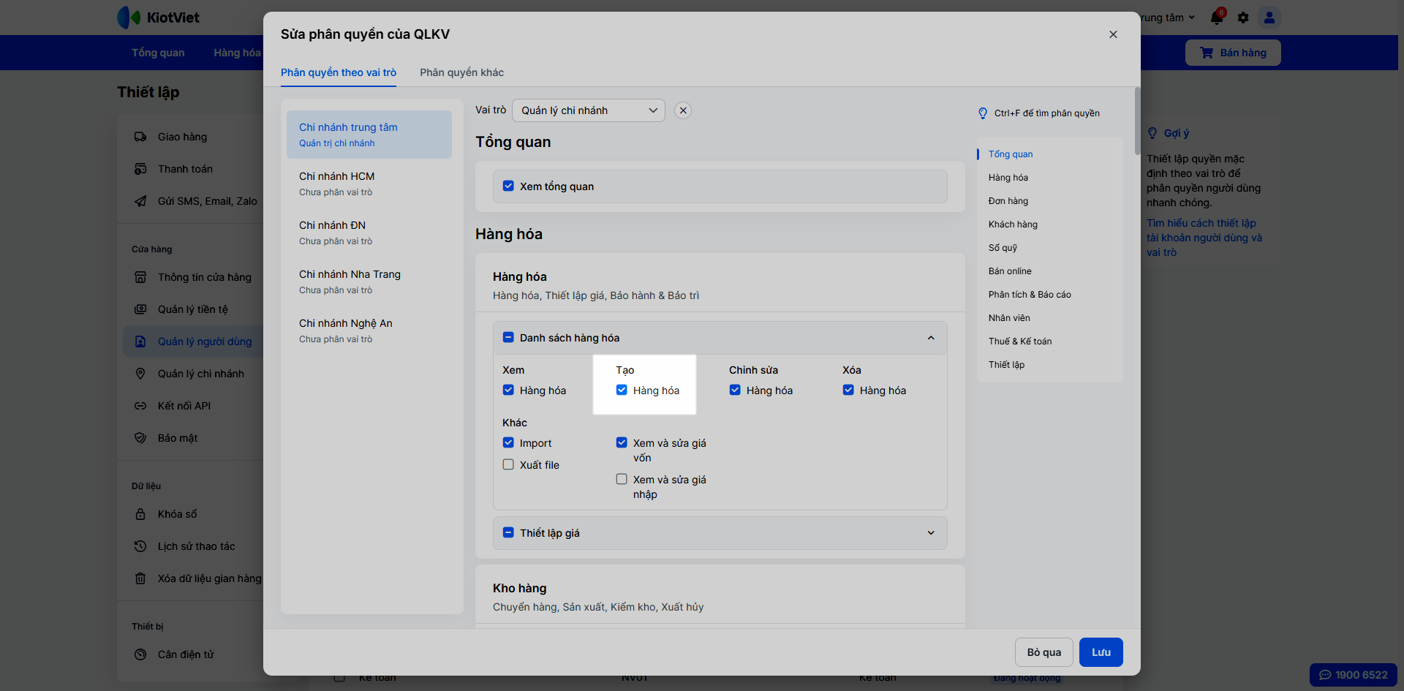Viewport: 1404px width, 691px height.
Task: Collapse the Danh sách hàng hóa section
Action: 931,338
